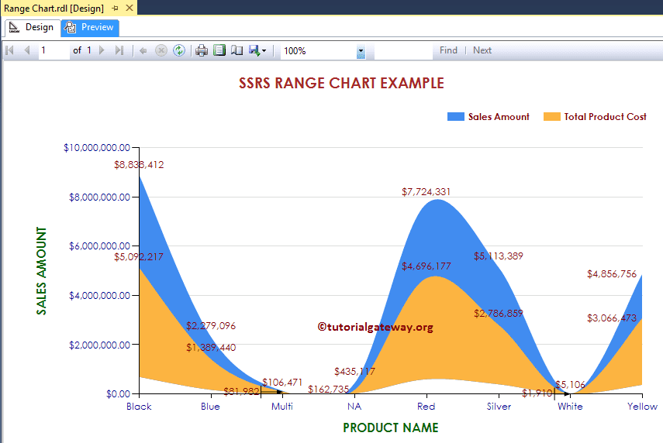
Task: Click the Sales Amount legend label
Action: click(499, 117)
